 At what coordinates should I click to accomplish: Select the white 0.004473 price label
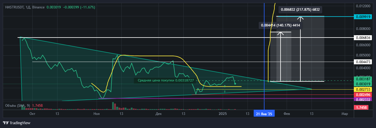pyautogui.click(x=363, y=62)
